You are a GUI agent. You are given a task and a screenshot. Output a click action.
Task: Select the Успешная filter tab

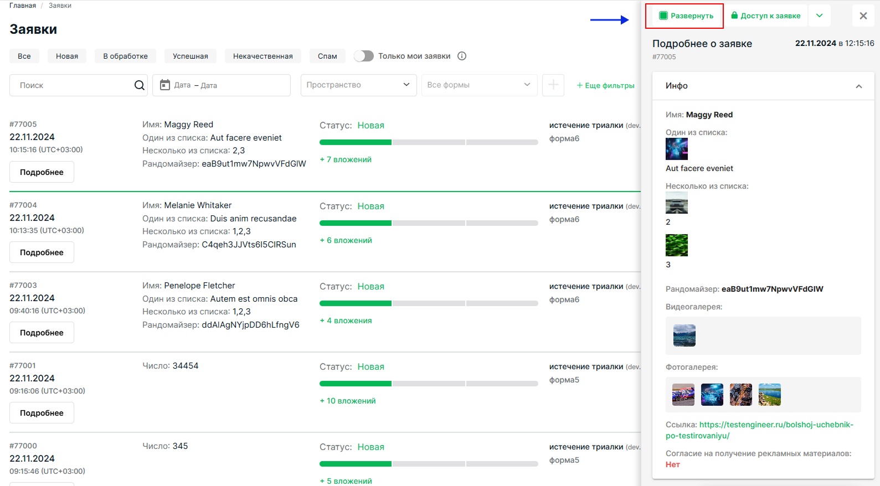pos(191,56)
